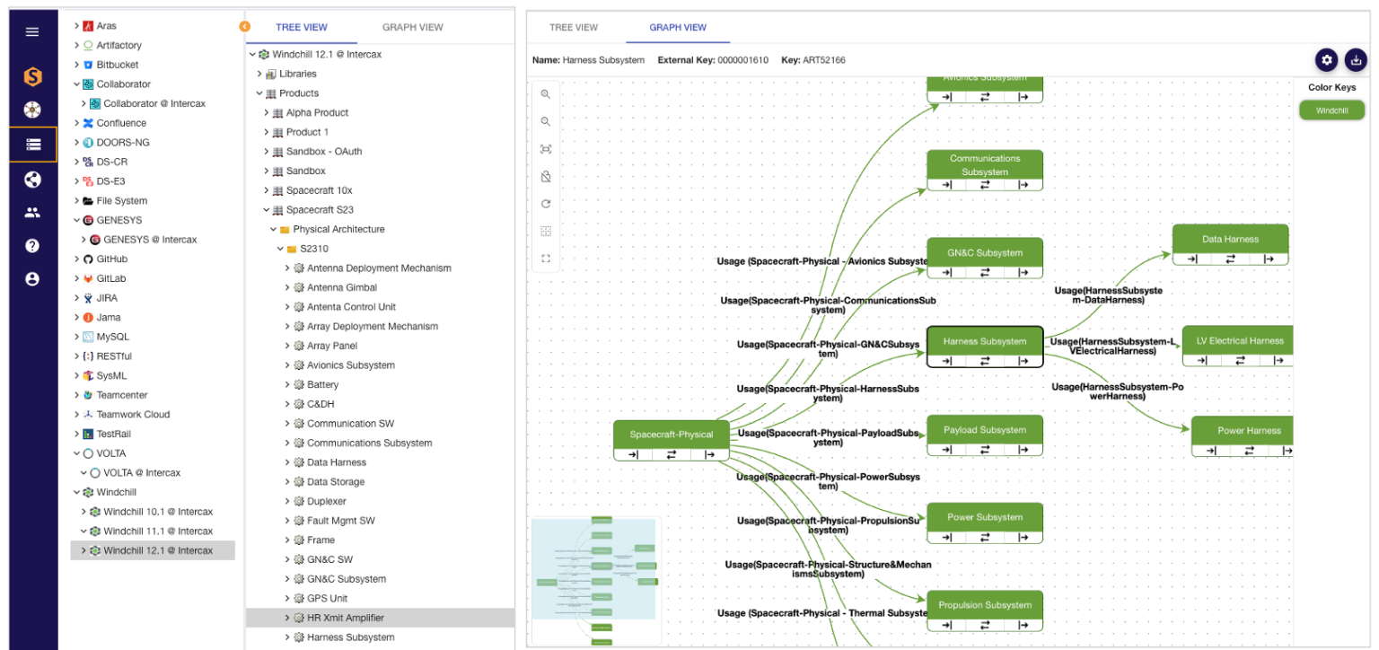
Task: Expand both-direction relations on Spacecraft-Physical node
Action: point(671,454)
